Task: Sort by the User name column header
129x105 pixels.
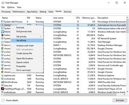Action: pyautogui.click(x=63, y=18)
